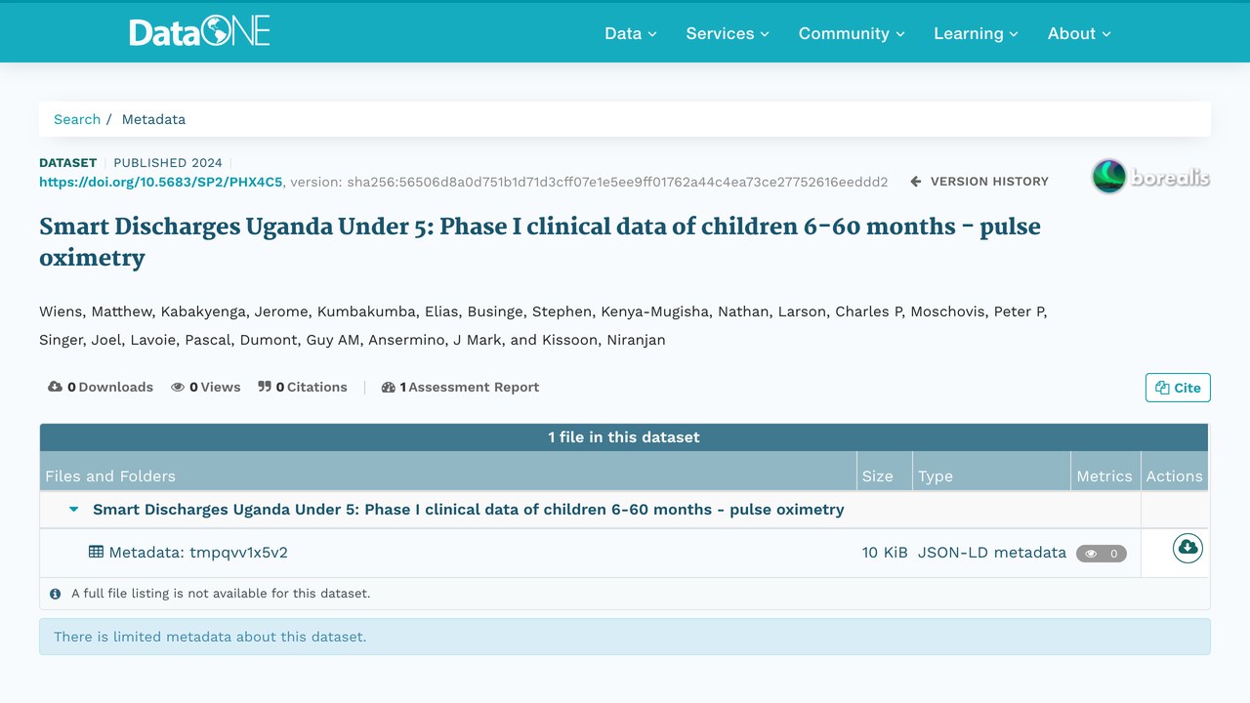The width and height of the screenshot is (1250, 703).
Task: Click the Borealis repository logo
Action: pyautogui.click(x=1150, y=177)
